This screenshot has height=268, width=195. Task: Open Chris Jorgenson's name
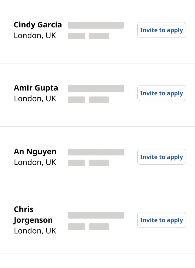pos(33,215)
